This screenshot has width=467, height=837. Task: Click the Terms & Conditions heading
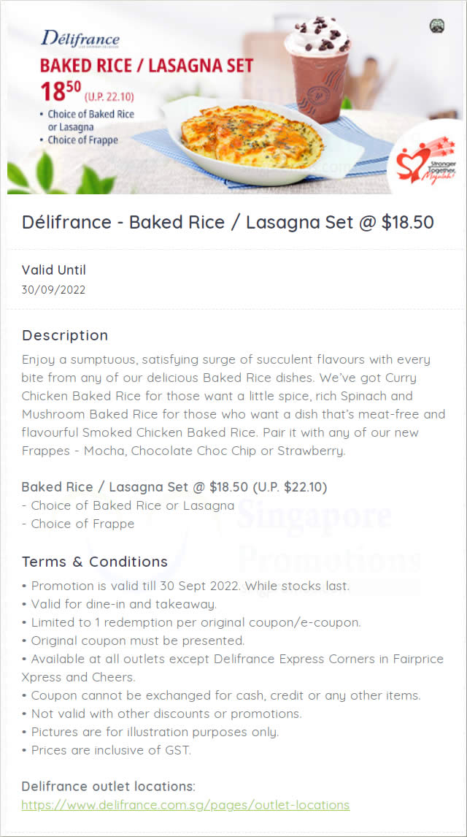click(95, 562)
